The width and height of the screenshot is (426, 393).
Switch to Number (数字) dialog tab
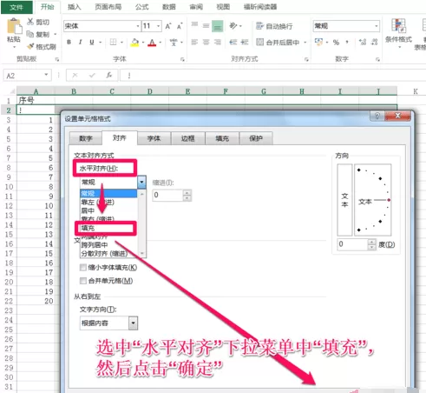tap(86, 138)
